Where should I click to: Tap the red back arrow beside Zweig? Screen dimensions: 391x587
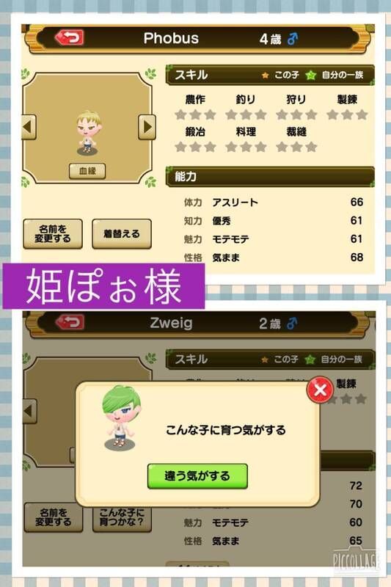pyautogui.click(x=70, y=322)
